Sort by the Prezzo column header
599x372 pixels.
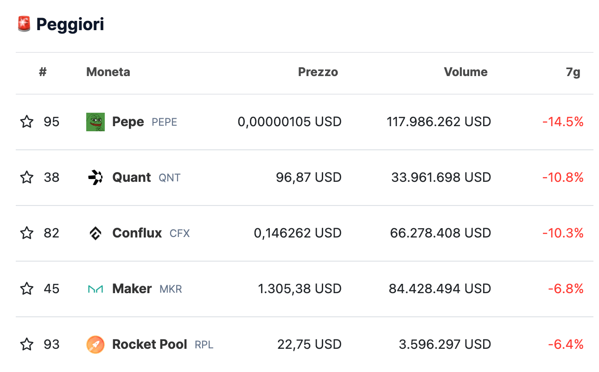318,72
